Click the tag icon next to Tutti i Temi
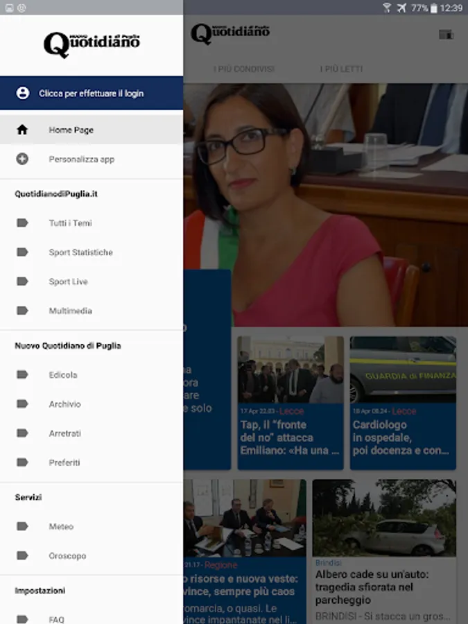Screen dimensions: 468x624 tap(22, 223)
